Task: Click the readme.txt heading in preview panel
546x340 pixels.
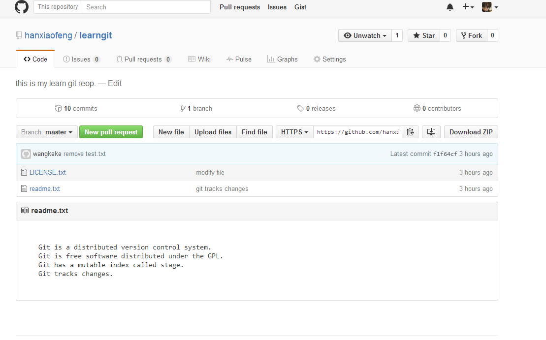Action: click(x=49, y=211)
